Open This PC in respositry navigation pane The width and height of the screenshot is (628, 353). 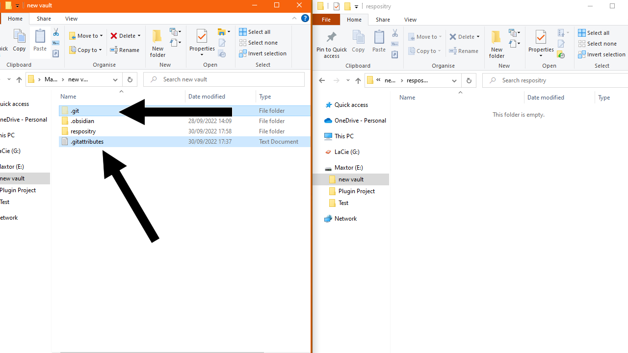[343, 136]
